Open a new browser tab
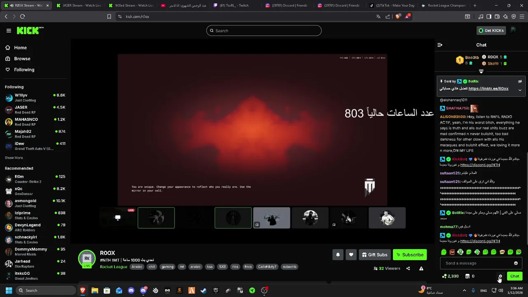528x297 pixels. (x=475, y=5)
